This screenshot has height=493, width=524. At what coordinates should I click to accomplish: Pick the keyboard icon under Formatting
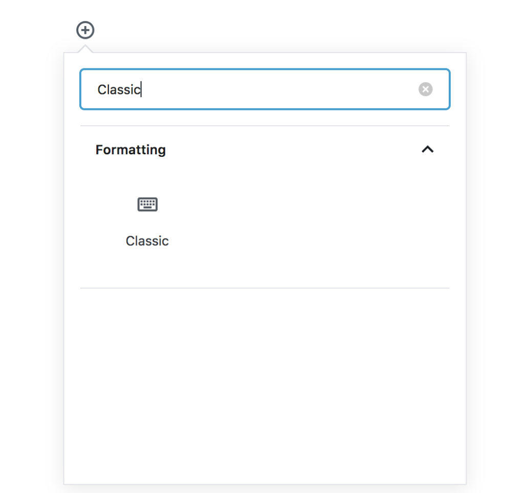point(147,204)
